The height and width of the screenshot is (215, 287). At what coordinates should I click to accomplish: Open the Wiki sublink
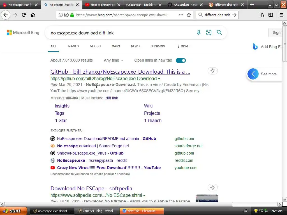click(x=148, y=106)
